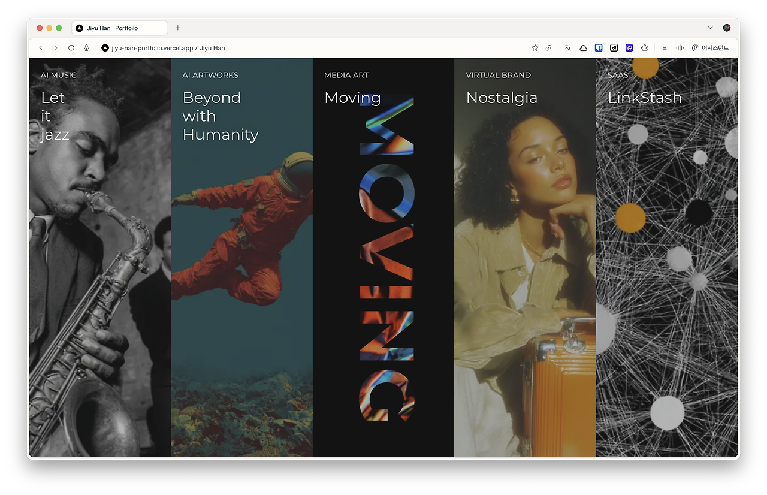Screen dimensions: 767x495
Task: Click the green fullscreen window button
Action: point(59,28)
